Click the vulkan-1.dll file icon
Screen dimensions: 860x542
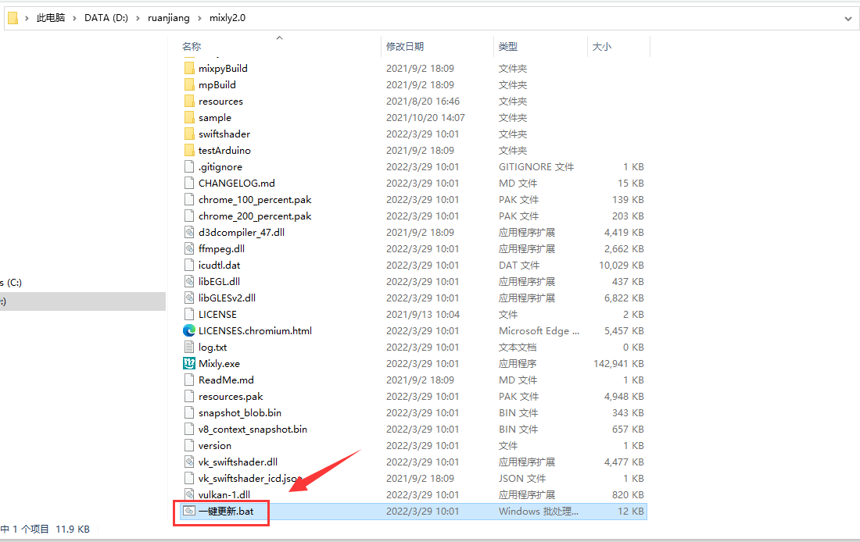click(189, 494)
